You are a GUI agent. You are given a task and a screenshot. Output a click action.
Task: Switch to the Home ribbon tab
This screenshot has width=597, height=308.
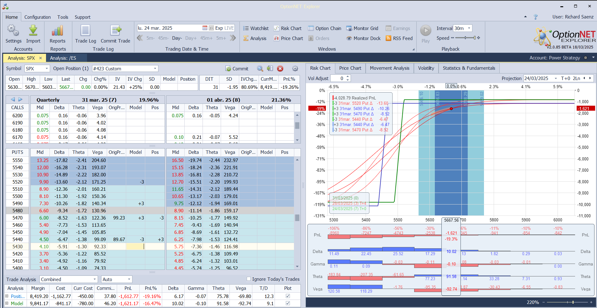pyautogui.click(x=12, y=17)
